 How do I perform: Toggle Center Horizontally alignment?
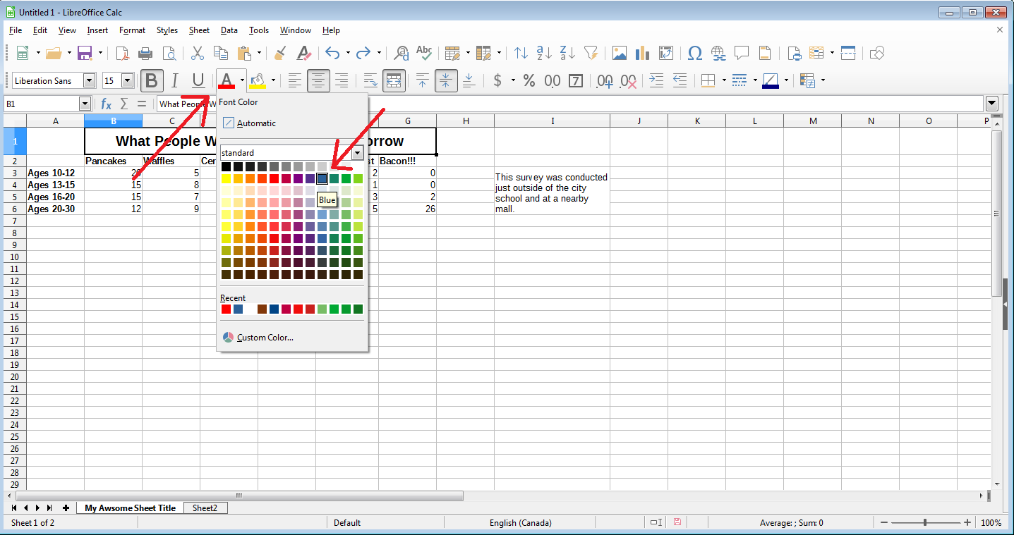tap(318, 80)
